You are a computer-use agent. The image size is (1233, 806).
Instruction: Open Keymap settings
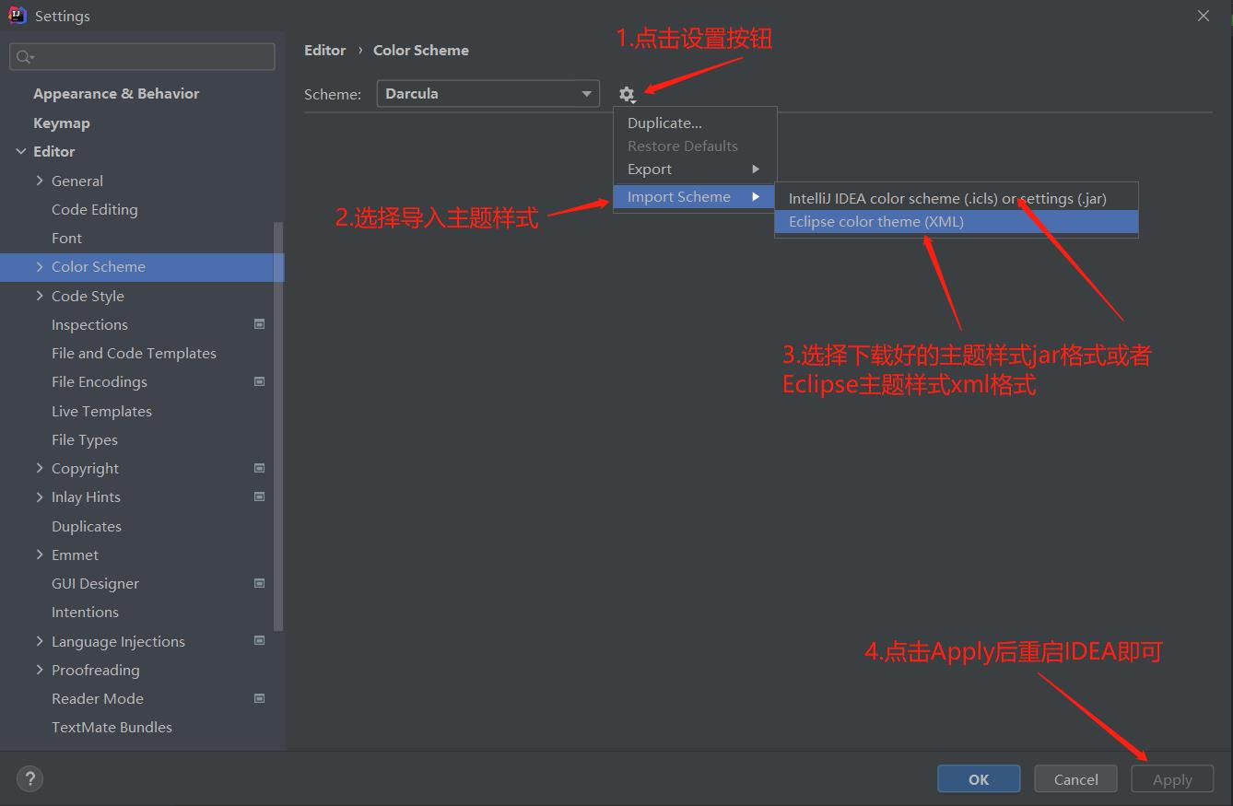click(x=62, y=123)
